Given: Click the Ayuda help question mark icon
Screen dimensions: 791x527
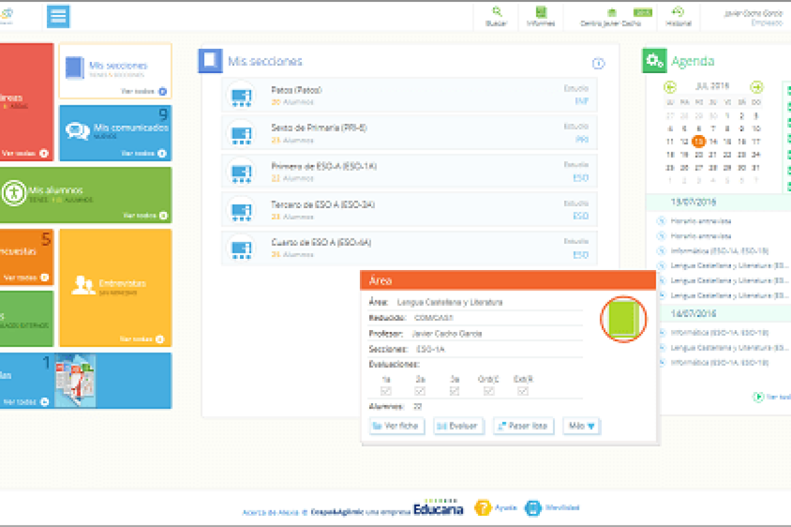Looking at the screenshot, I should point(483,508).
